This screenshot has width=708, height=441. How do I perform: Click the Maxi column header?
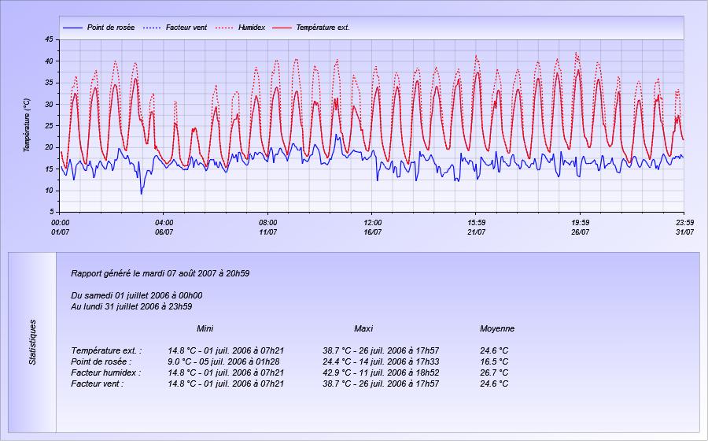pyautogui.click(x=363, y=329)
